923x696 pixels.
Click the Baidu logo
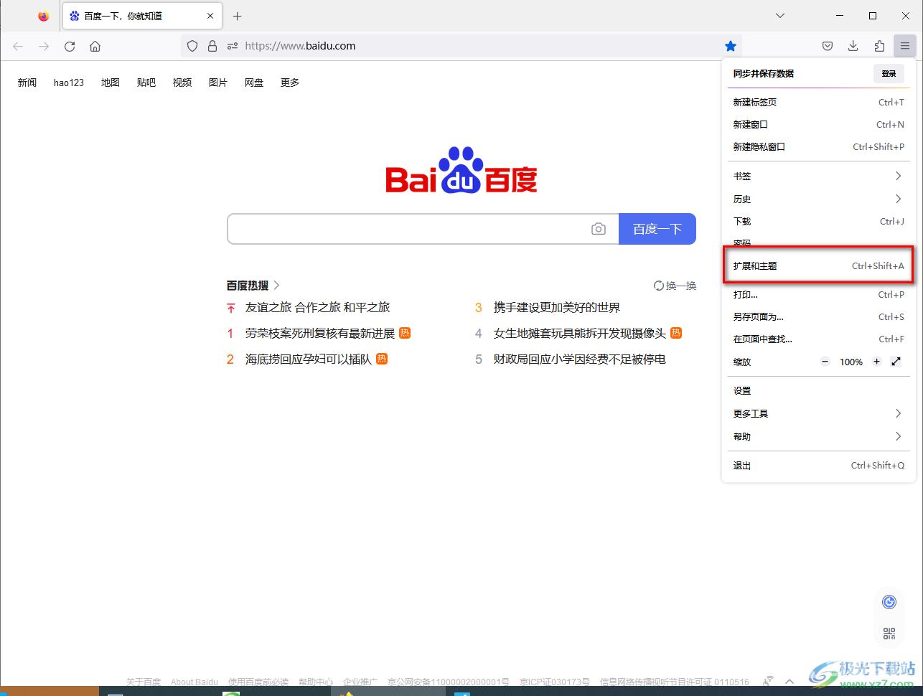[x=461, y=170]
